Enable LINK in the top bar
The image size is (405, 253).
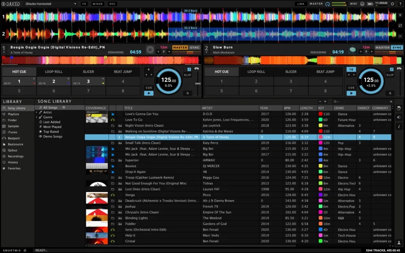301,4
